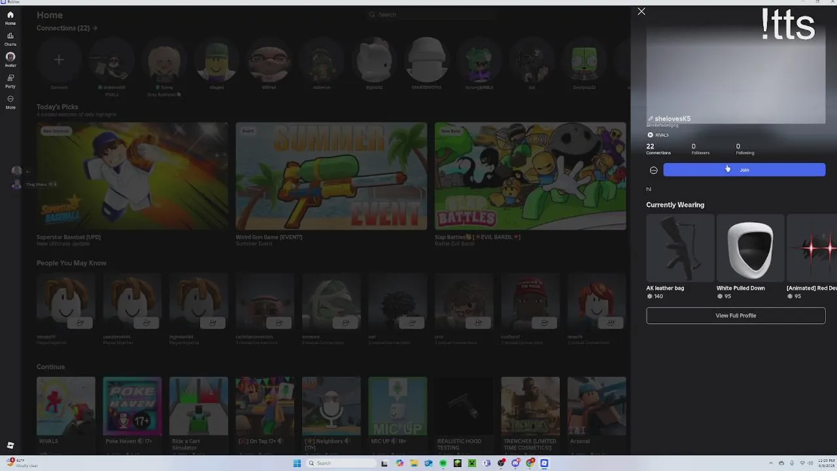Open the Sunny connection avatar
Screen dimensions: 837x471
coord(164,60)
